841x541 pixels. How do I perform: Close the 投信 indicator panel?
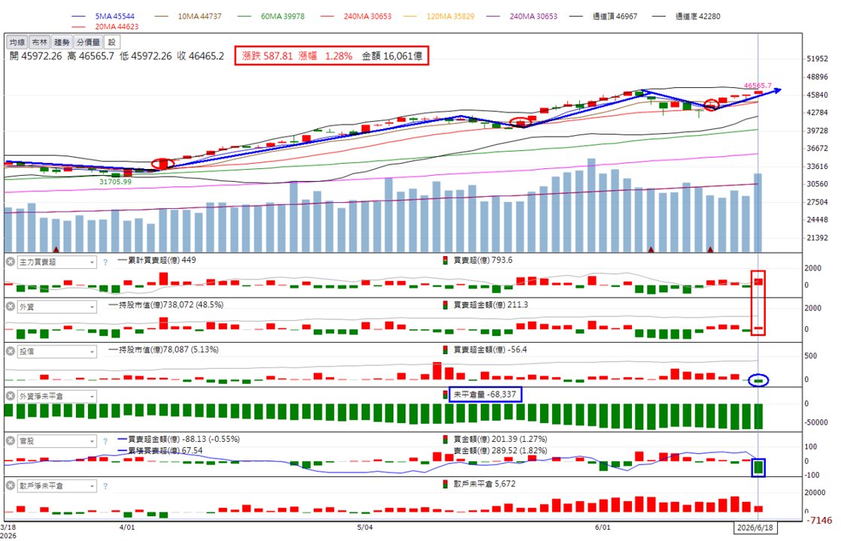pyautogui.click(x=11, y=352)
